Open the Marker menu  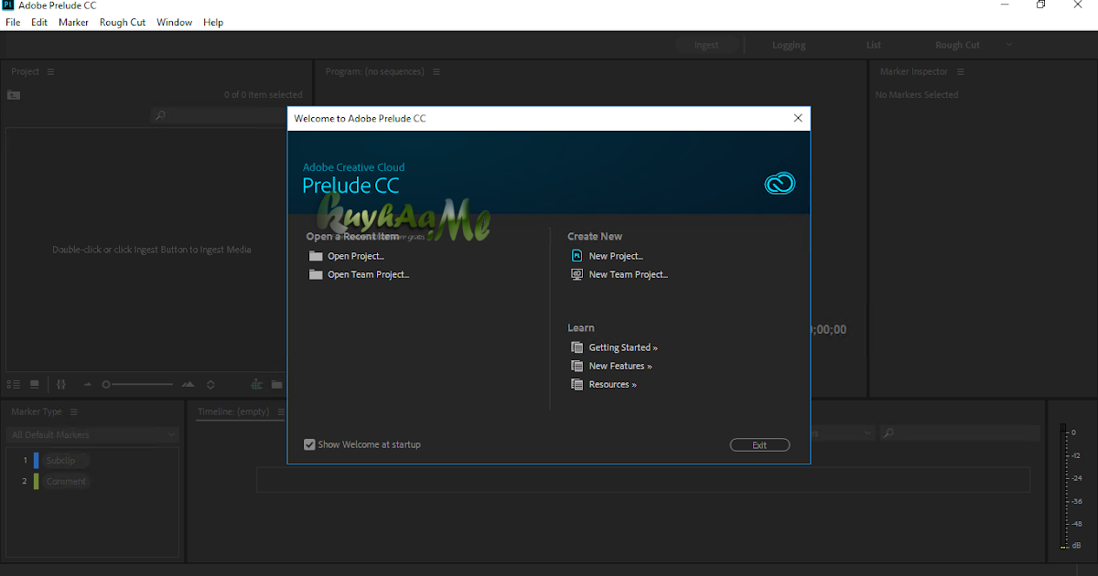tap(73, 22)
